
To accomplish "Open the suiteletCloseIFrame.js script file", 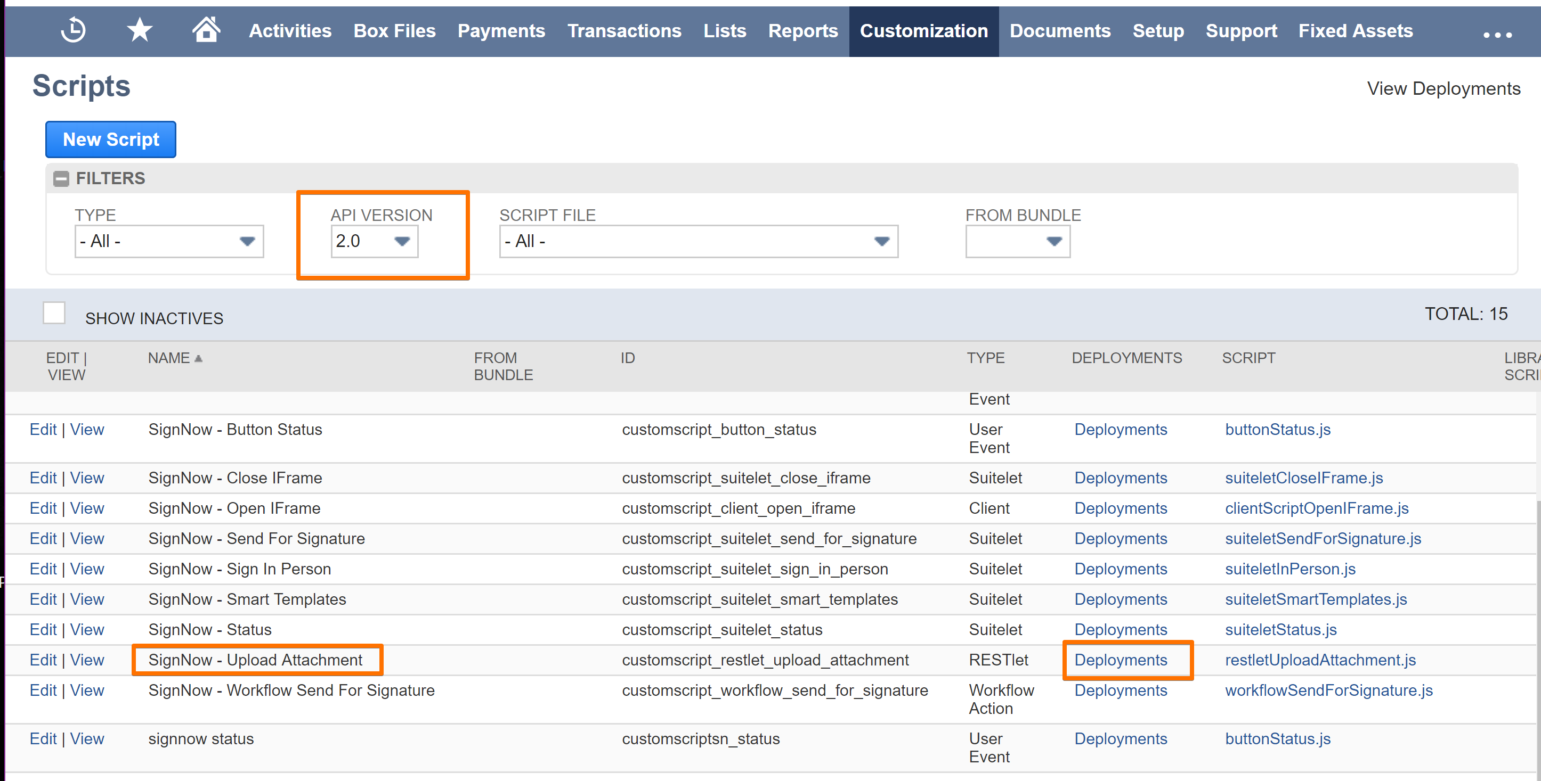I will (x=1303, y=478).
